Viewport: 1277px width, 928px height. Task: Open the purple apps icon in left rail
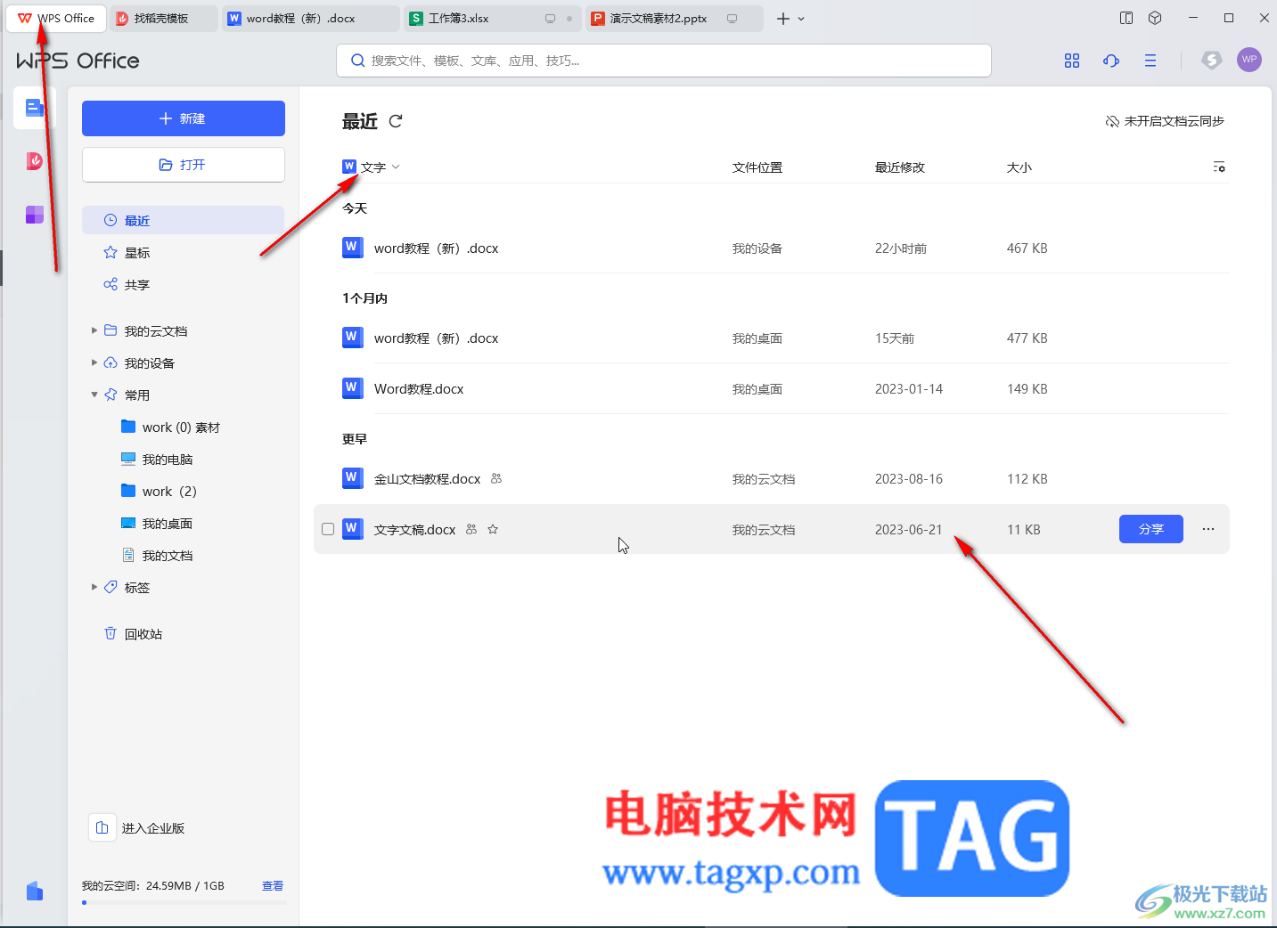(x=35, y=215)
